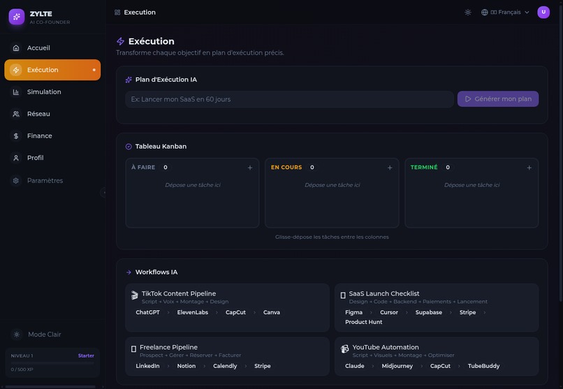Click the Calendly tool chip
Screen dimensions: 563x389
click(x=225, y=366)
